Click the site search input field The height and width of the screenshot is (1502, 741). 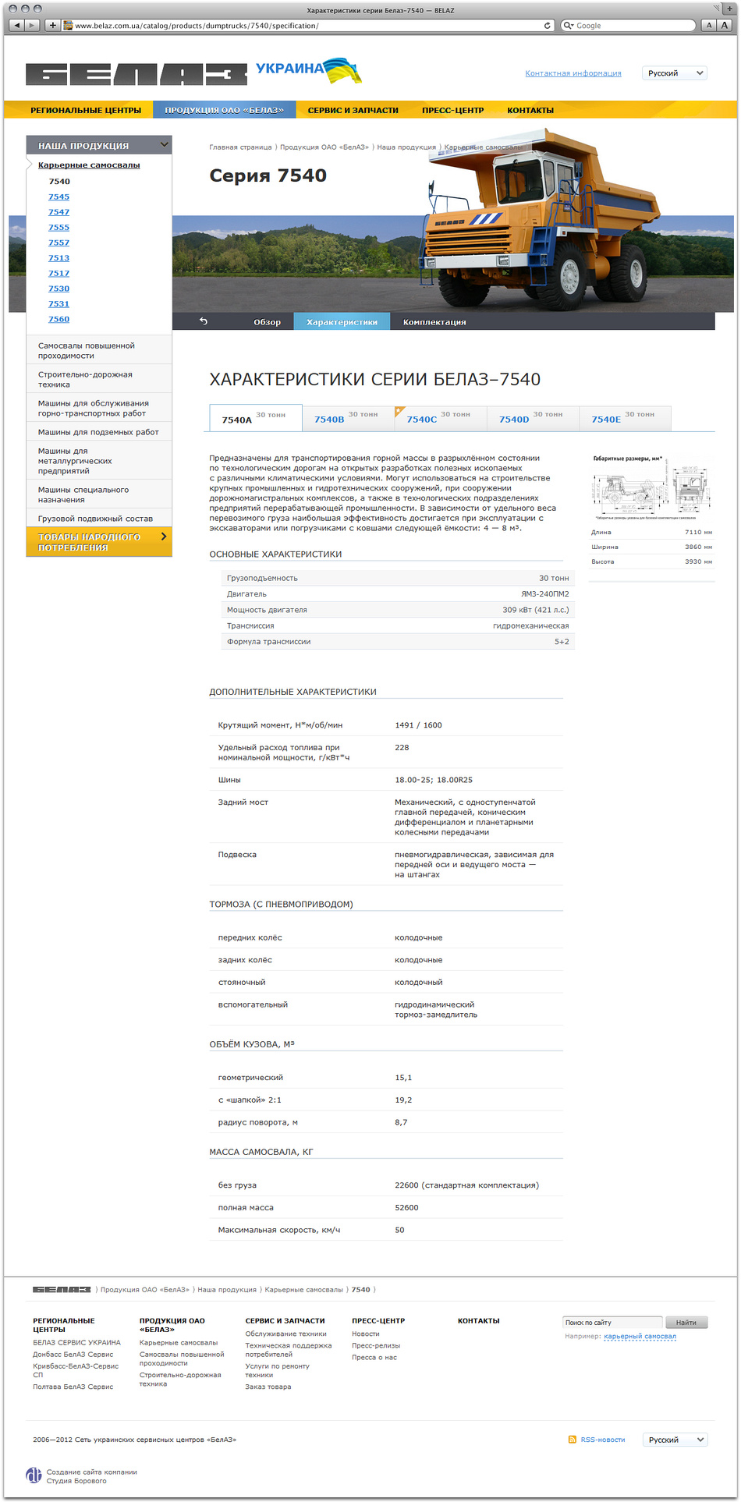pos(612,1323)
